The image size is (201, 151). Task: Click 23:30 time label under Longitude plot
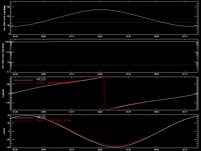pyautogui.click(x=100, y=112)
